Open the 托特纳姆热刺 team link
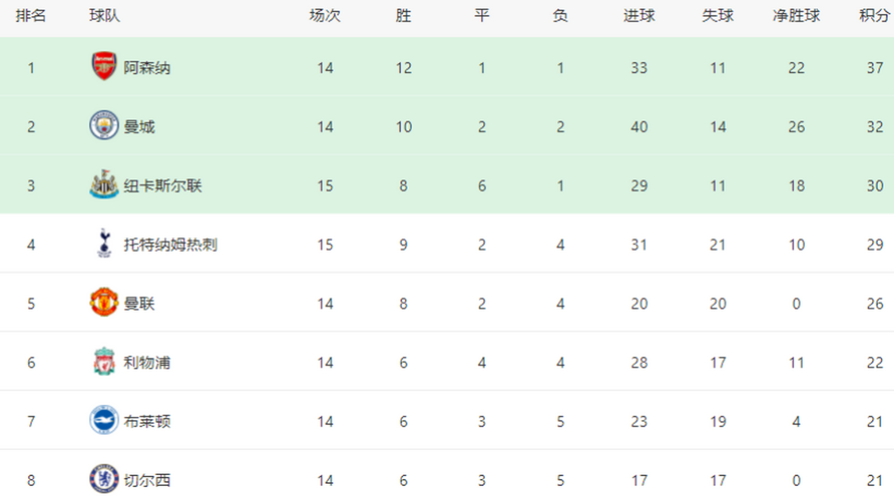 [170, 245]
